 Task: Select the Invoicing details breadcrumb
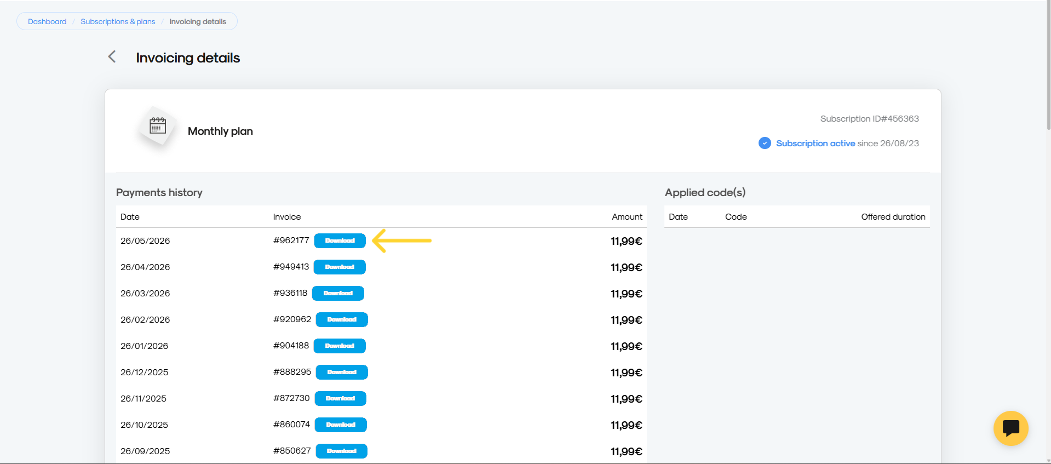pyautogui.click(x=198, y=21)
